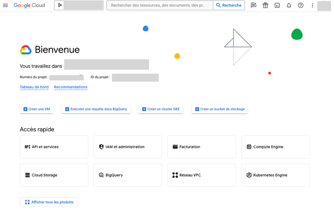This screenshot has width=334, height=224.
Task: Click the Accès rapide heading
Action: (37, 129)
